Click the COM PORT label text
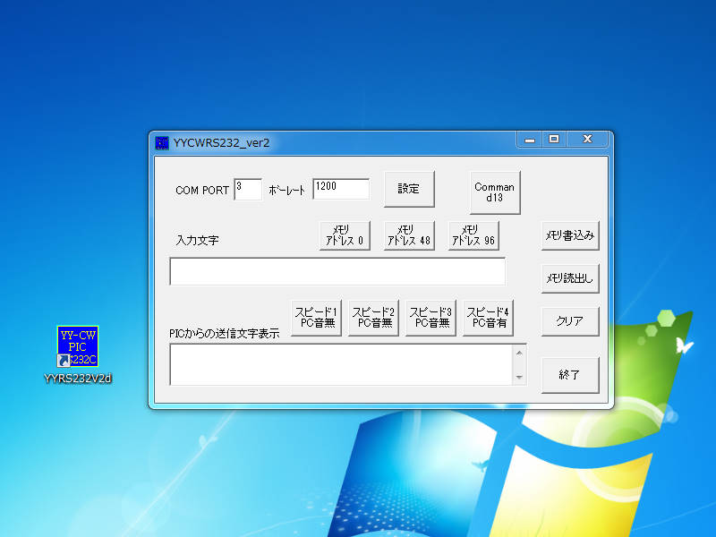 point(202,191)
